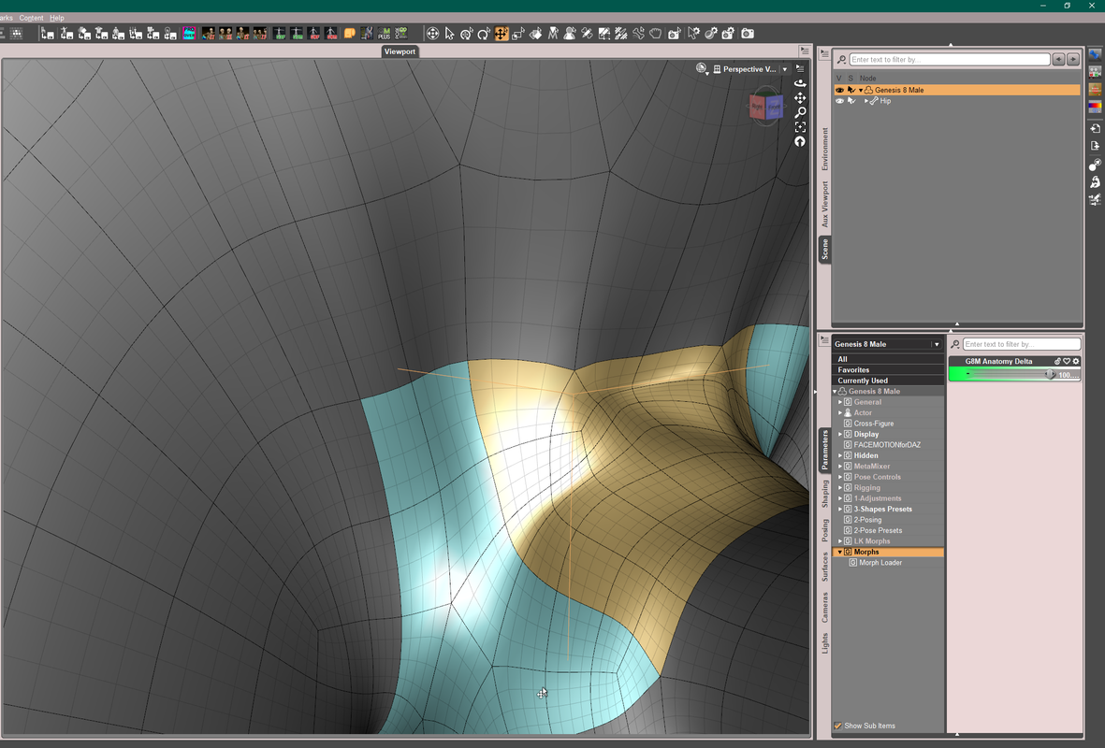The image size is (1105, 748).
Task: Click the viewport zoom magnifier icon
Action: click(800, 112)
